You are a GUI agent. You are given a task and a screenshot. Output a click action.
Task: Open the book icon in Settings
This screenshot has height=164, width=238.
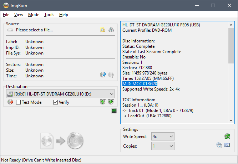click(227, 145)
